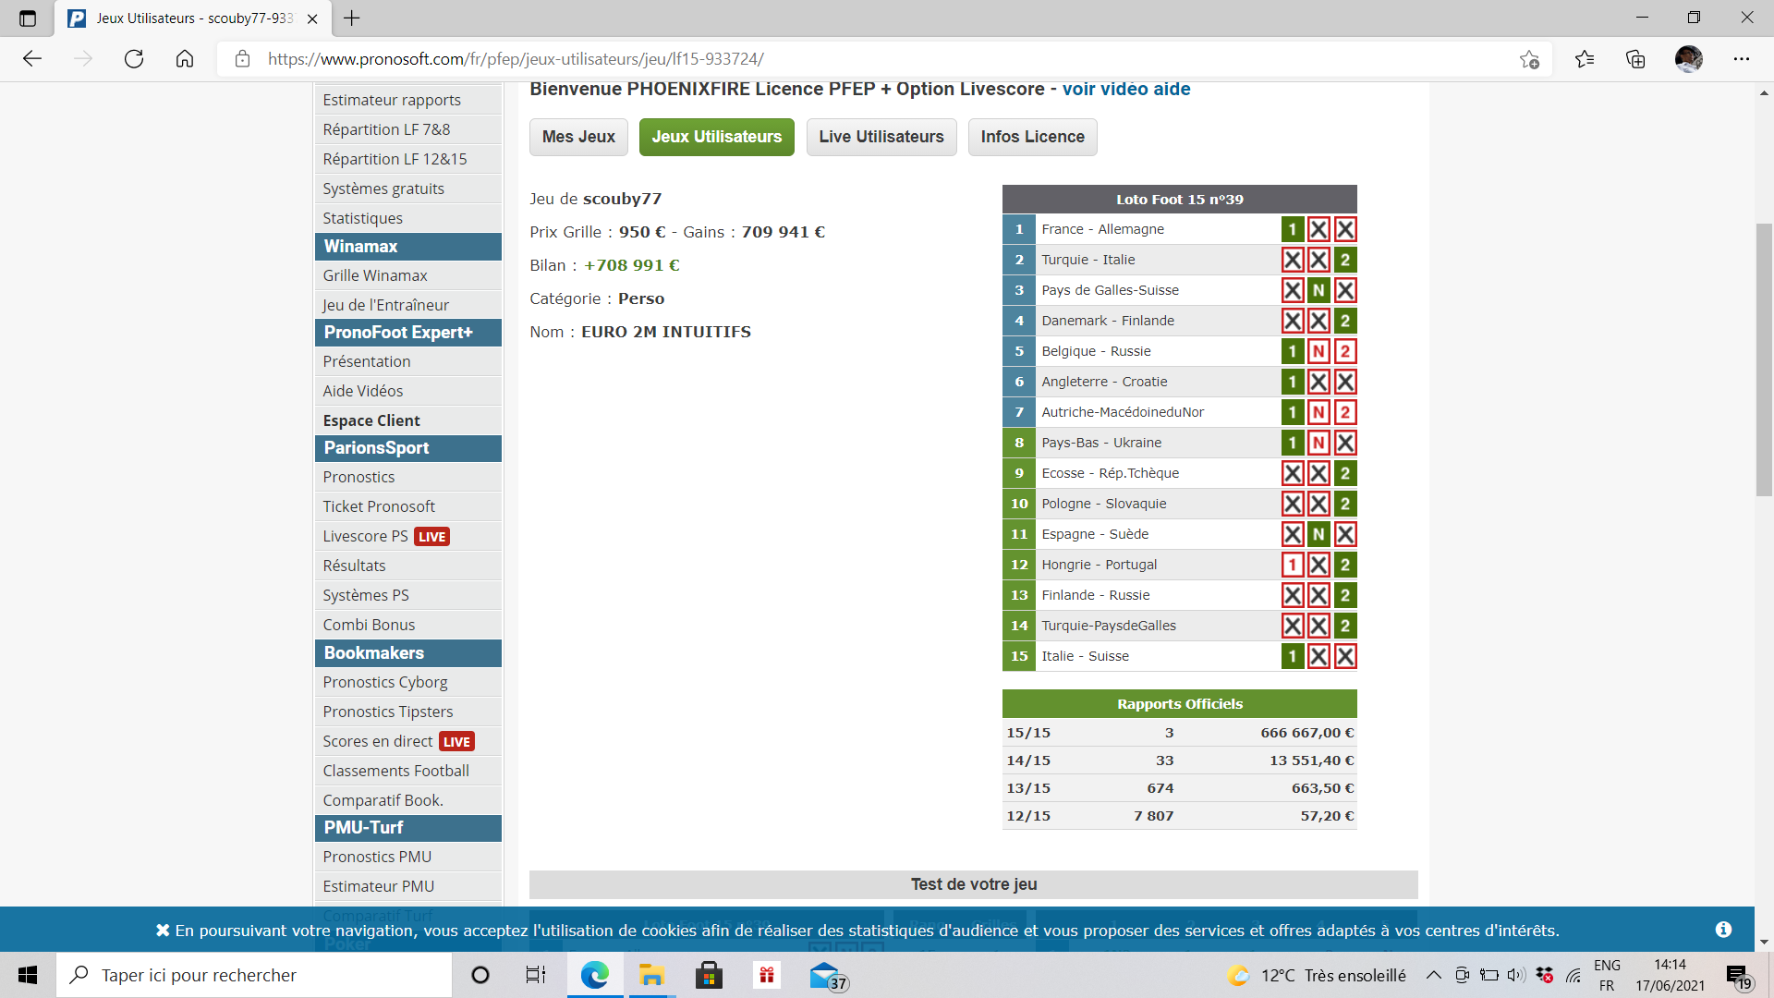This screenshot has width=1774, height=998.
Task: Expand the system tray hidden icons chevron
Action: pos(1433,975)
